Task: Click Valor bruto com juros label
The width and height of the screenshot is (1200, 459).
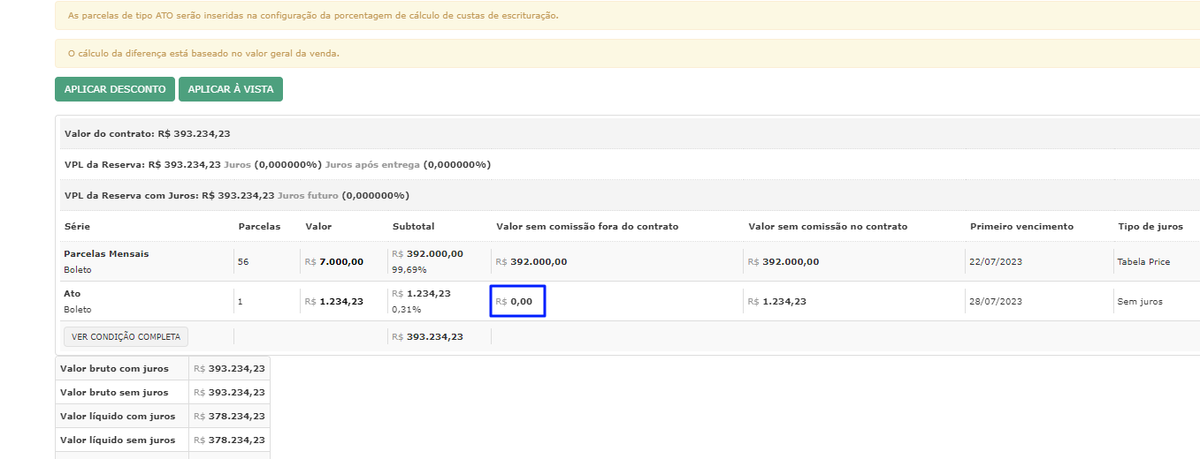Action: [114, 368]
